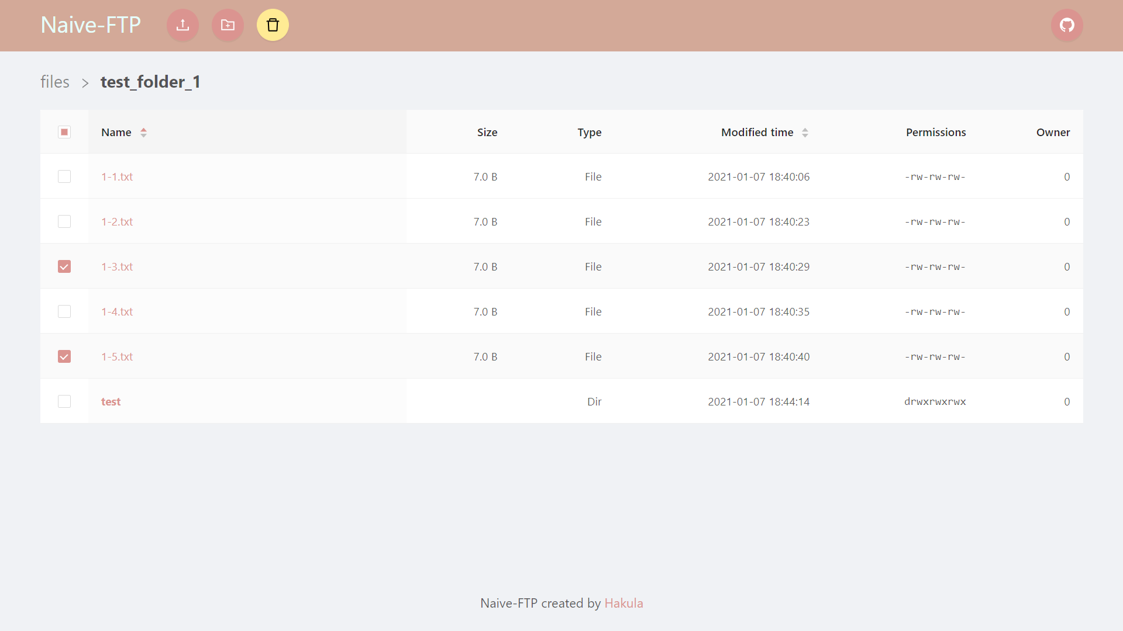Open file 1-2.txt

coord(117,221)
